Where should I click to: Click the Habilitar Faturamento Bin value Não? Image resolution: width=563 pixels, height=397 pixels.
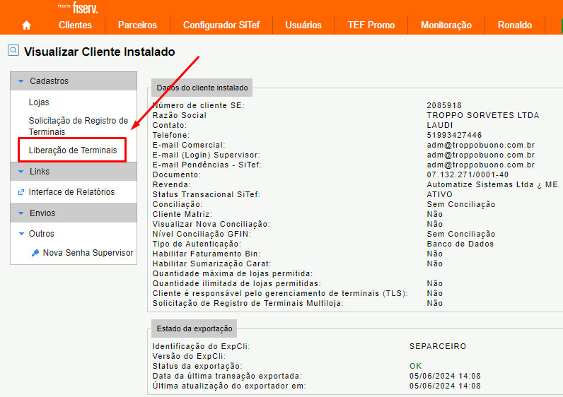coord(434,254)
